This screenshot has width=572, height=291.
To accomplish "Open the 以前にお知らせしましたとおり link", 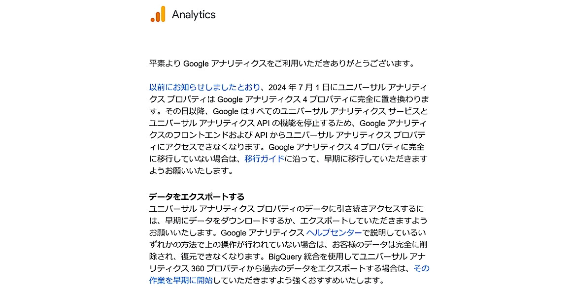I will tap(204, 87).
